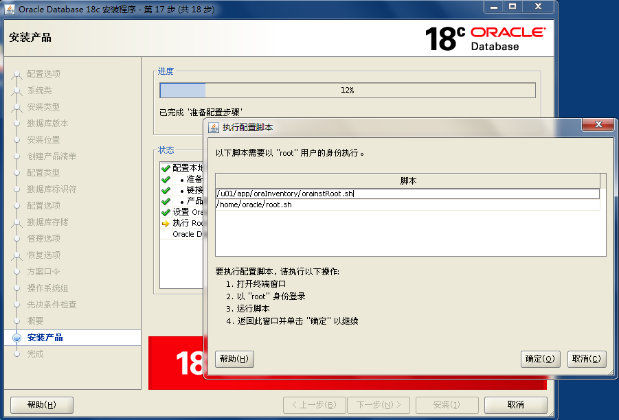619x420 pixels.
Task: Click the Java icon in the 执行配置脚本 dialog title
Action: (x=214, y=128)
